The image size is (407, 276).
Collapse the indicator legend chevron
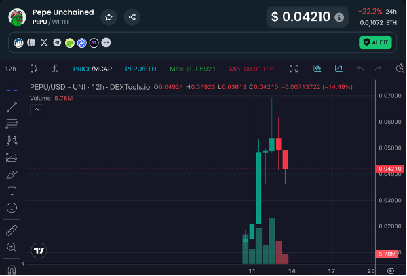tap(37, 109)
